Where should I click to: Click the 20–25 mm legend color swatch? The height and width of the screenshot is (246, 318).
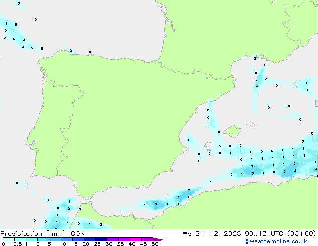tap(90, 239)
